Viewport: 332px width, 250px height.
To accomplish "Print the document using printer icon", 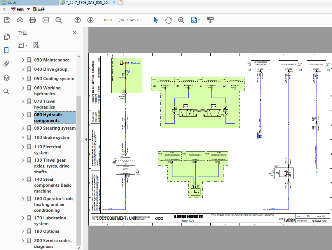I will (x=33, y=20).
